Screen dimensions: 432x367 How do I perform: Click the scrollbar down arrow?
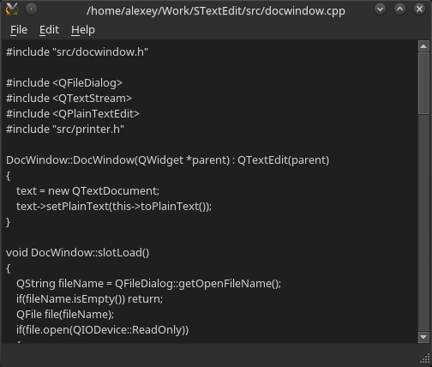[x=423, y=337]
